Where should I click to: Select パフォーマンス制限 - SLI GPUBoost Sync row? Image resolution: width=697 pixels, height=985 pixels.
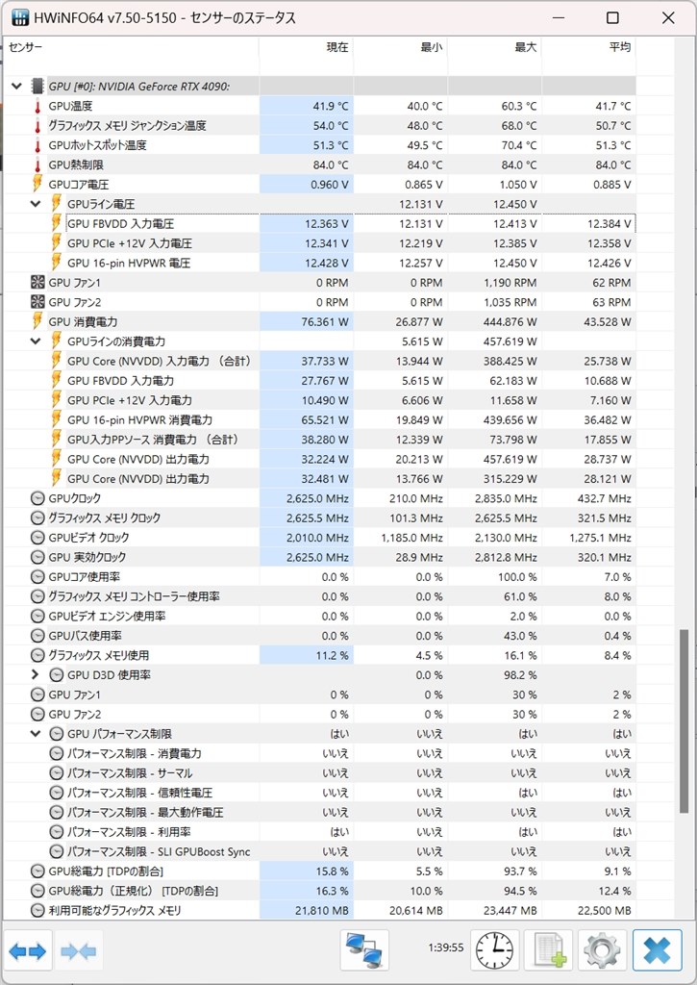319,852
